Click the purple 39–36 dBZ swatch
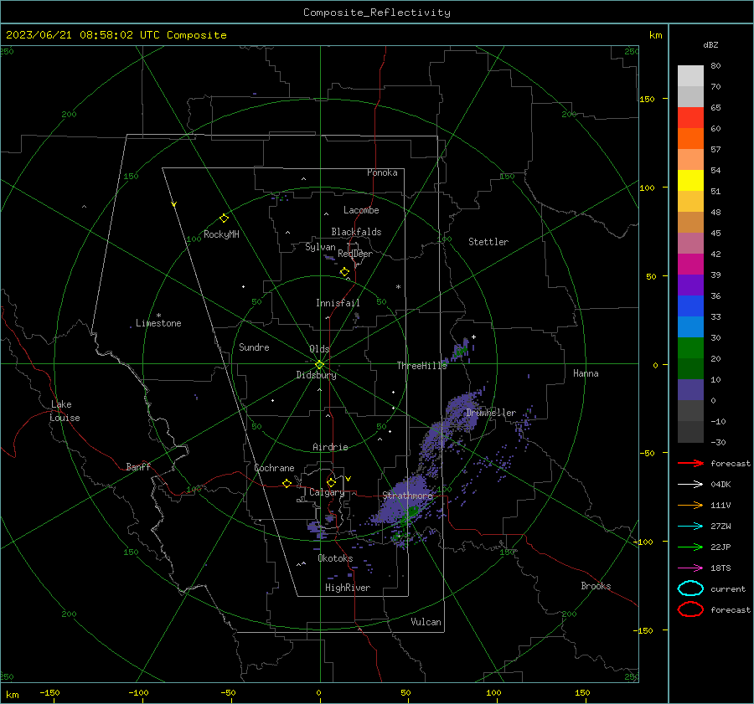 690,285
